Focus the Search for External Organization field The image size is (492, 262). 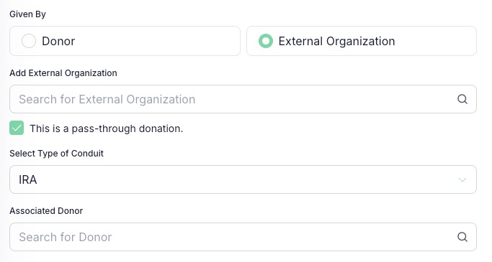pos(243,99)
